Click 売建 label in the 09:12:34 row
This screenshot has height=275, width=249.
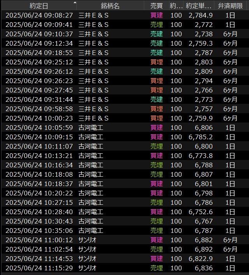157,43
